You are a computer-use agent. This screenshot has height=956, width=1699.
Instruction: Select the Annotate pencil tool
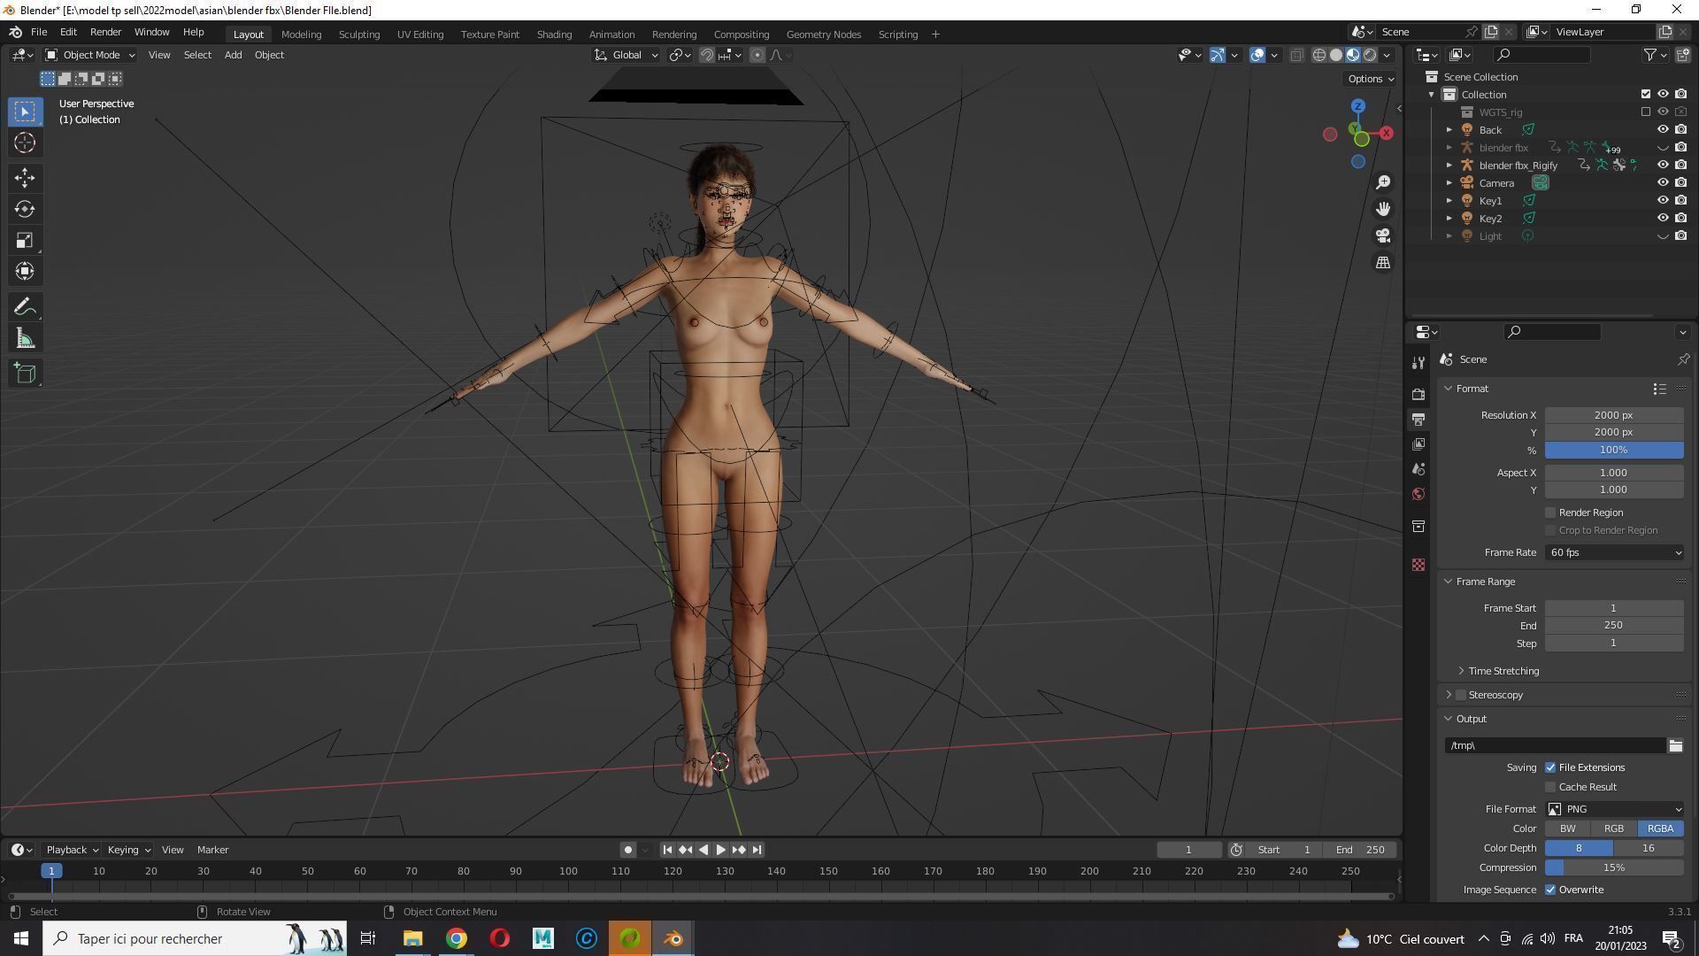tap(25, 307)
